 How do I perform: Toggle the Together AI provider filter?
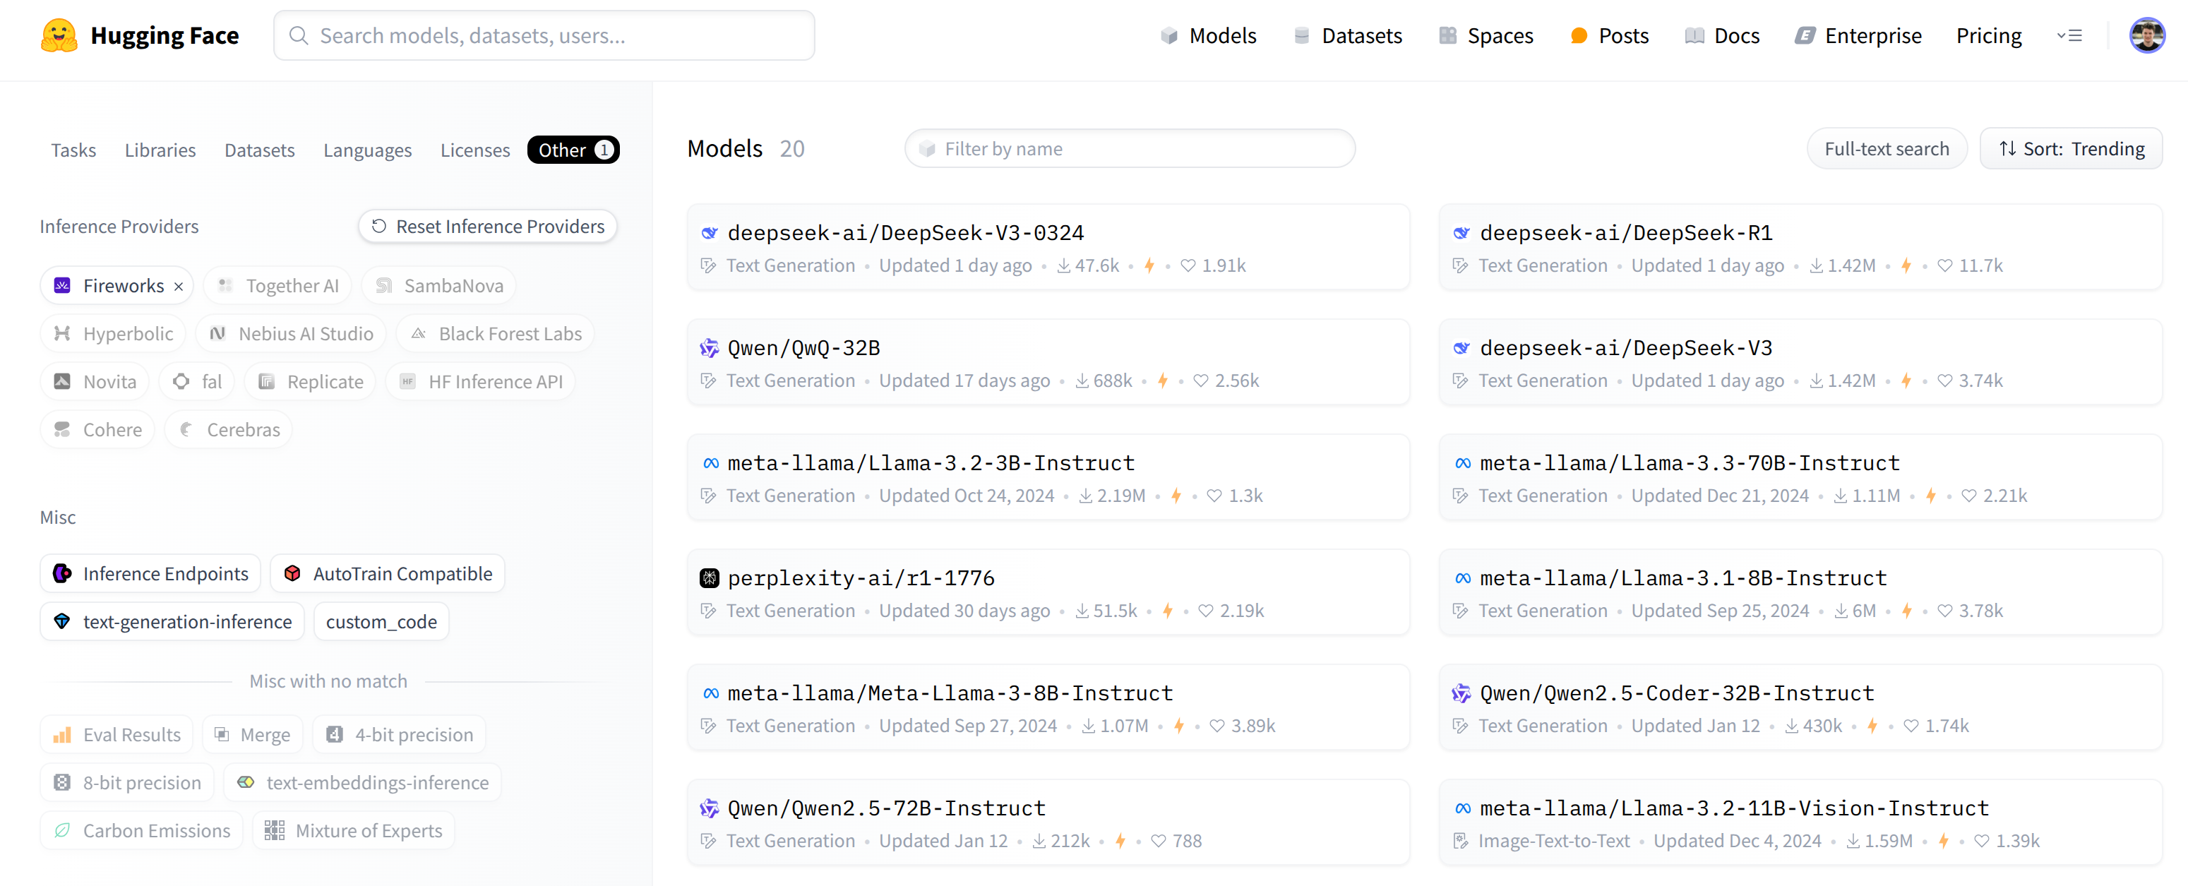tap(280, 286)
